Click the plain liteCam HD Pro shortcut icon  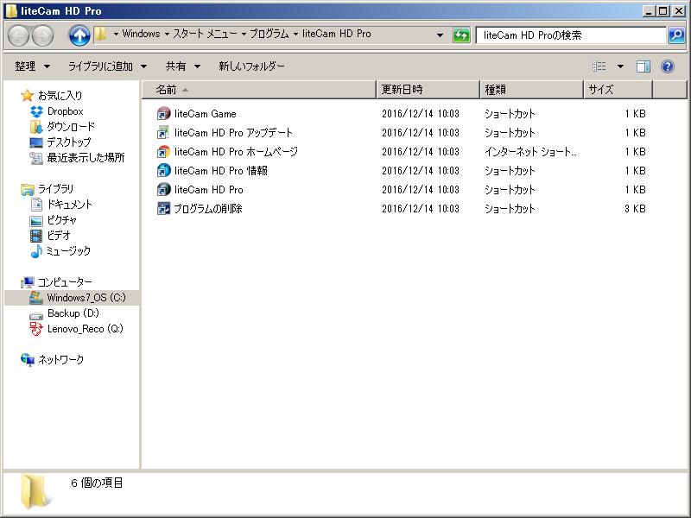coord(163,189)
